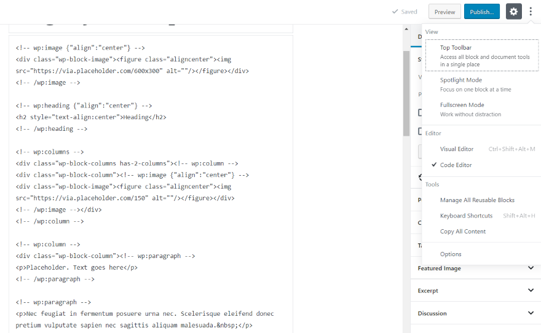
Task: Click the placeholder.com/600x300 src line
Action: click(132, 71)
